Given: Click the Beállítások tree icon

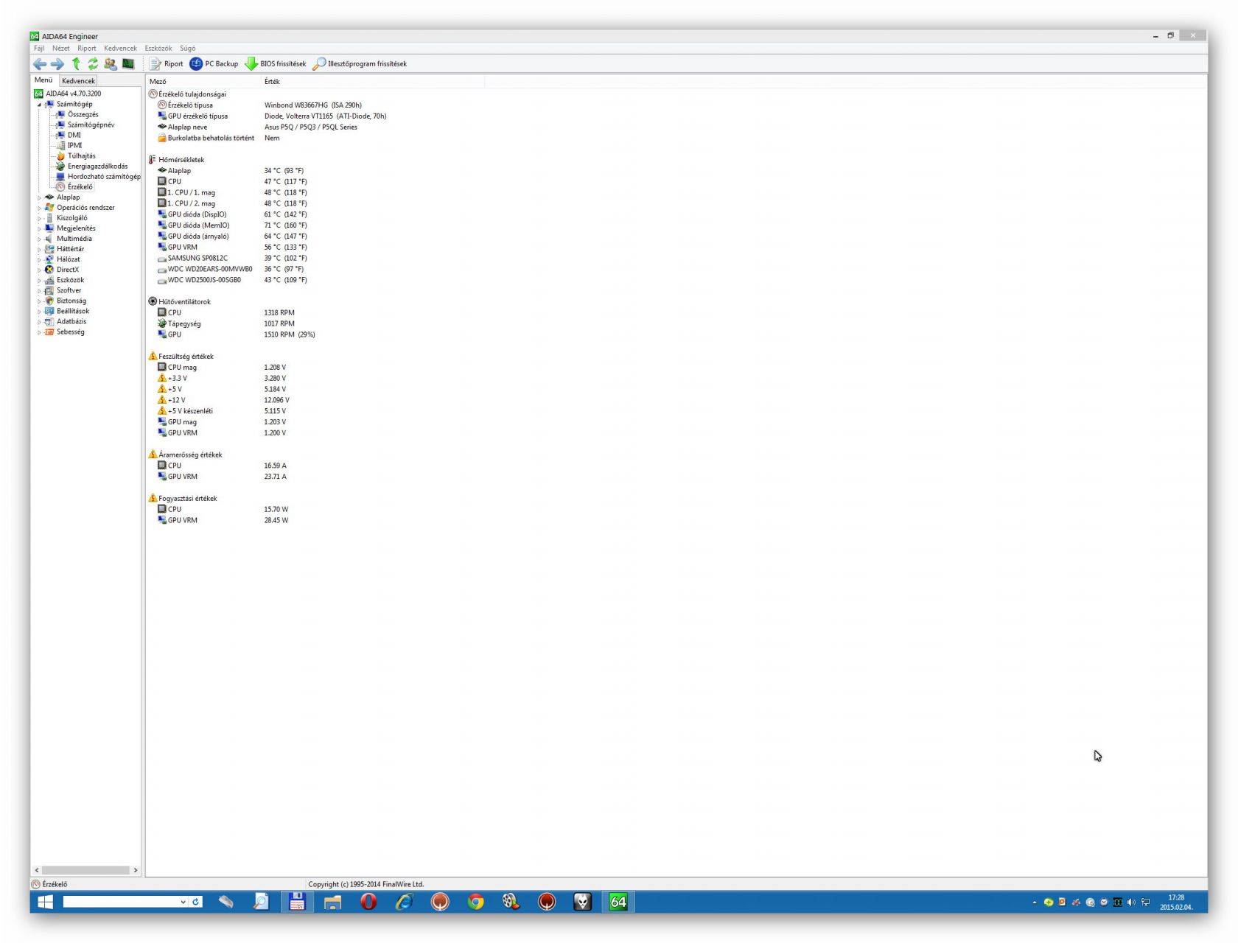Looking at the screenshot, I should pos(49,311).
